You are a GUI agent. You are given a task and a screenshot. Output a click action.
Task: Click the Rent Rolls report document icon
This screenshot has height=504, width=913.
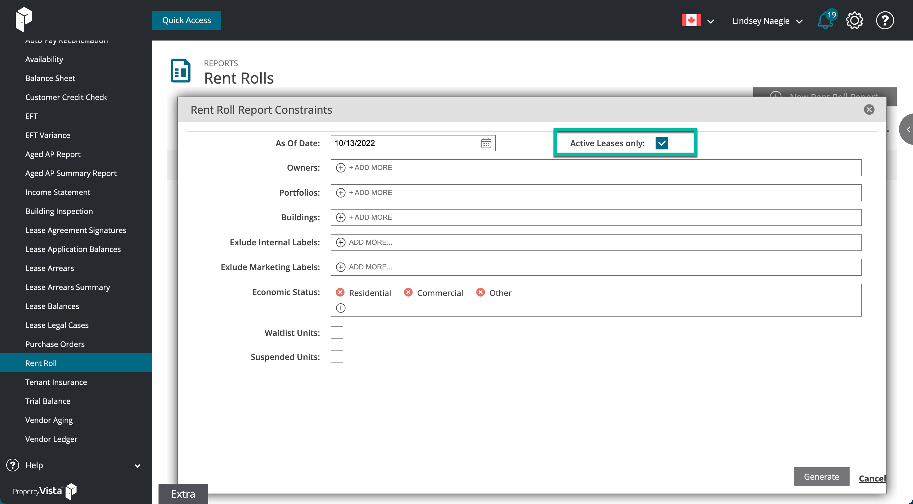click(180, 71)
